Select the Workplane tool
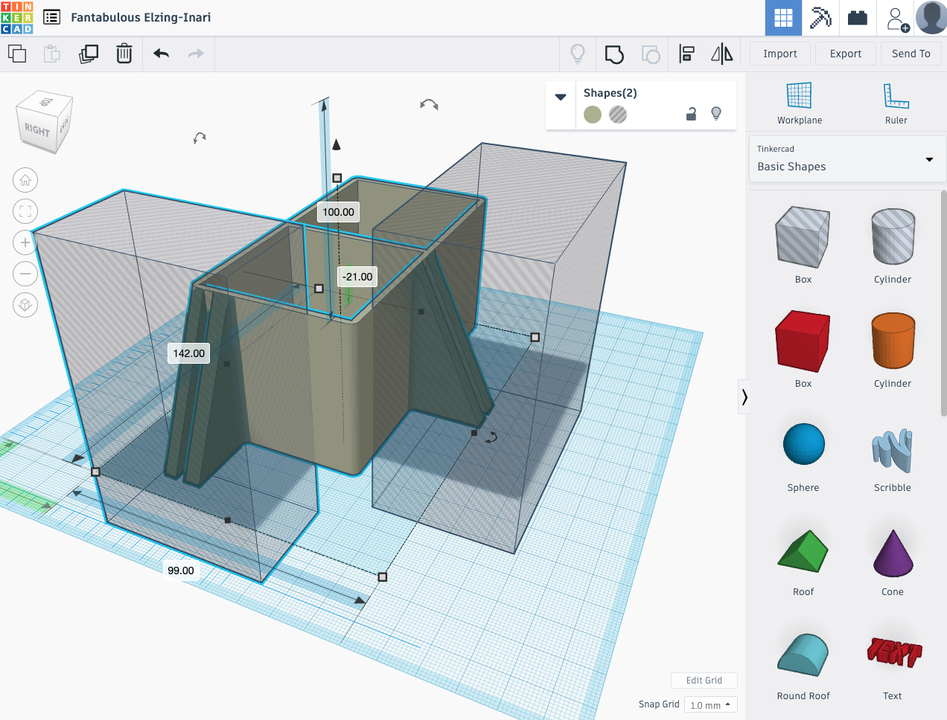The height and width of the screenshot is (720, 947). 800,103
